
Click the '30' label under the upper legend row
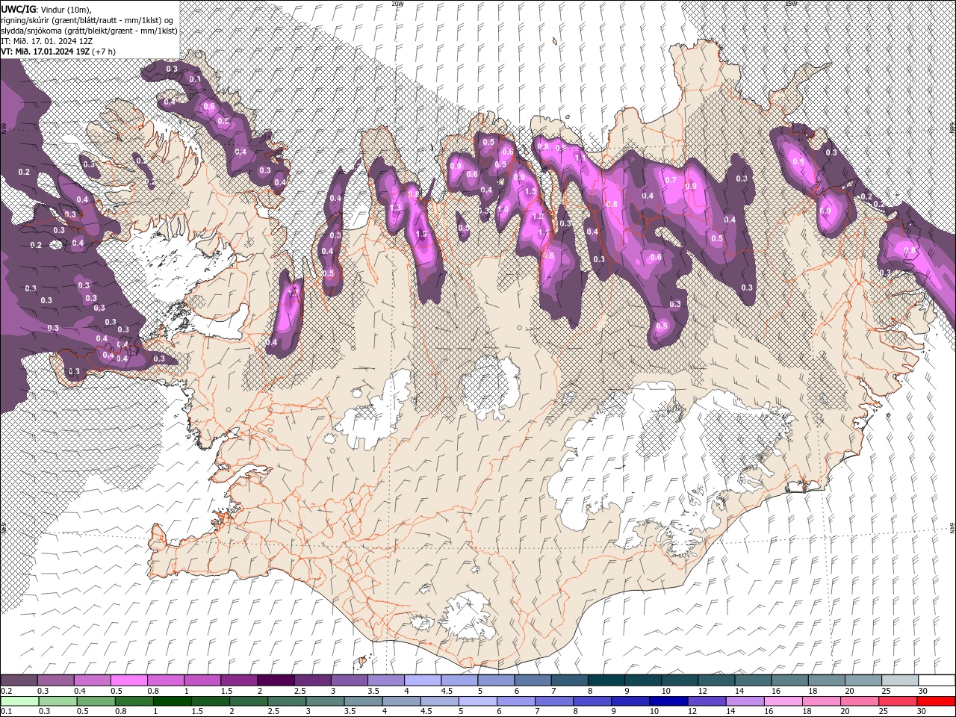(x=922, y=691)
